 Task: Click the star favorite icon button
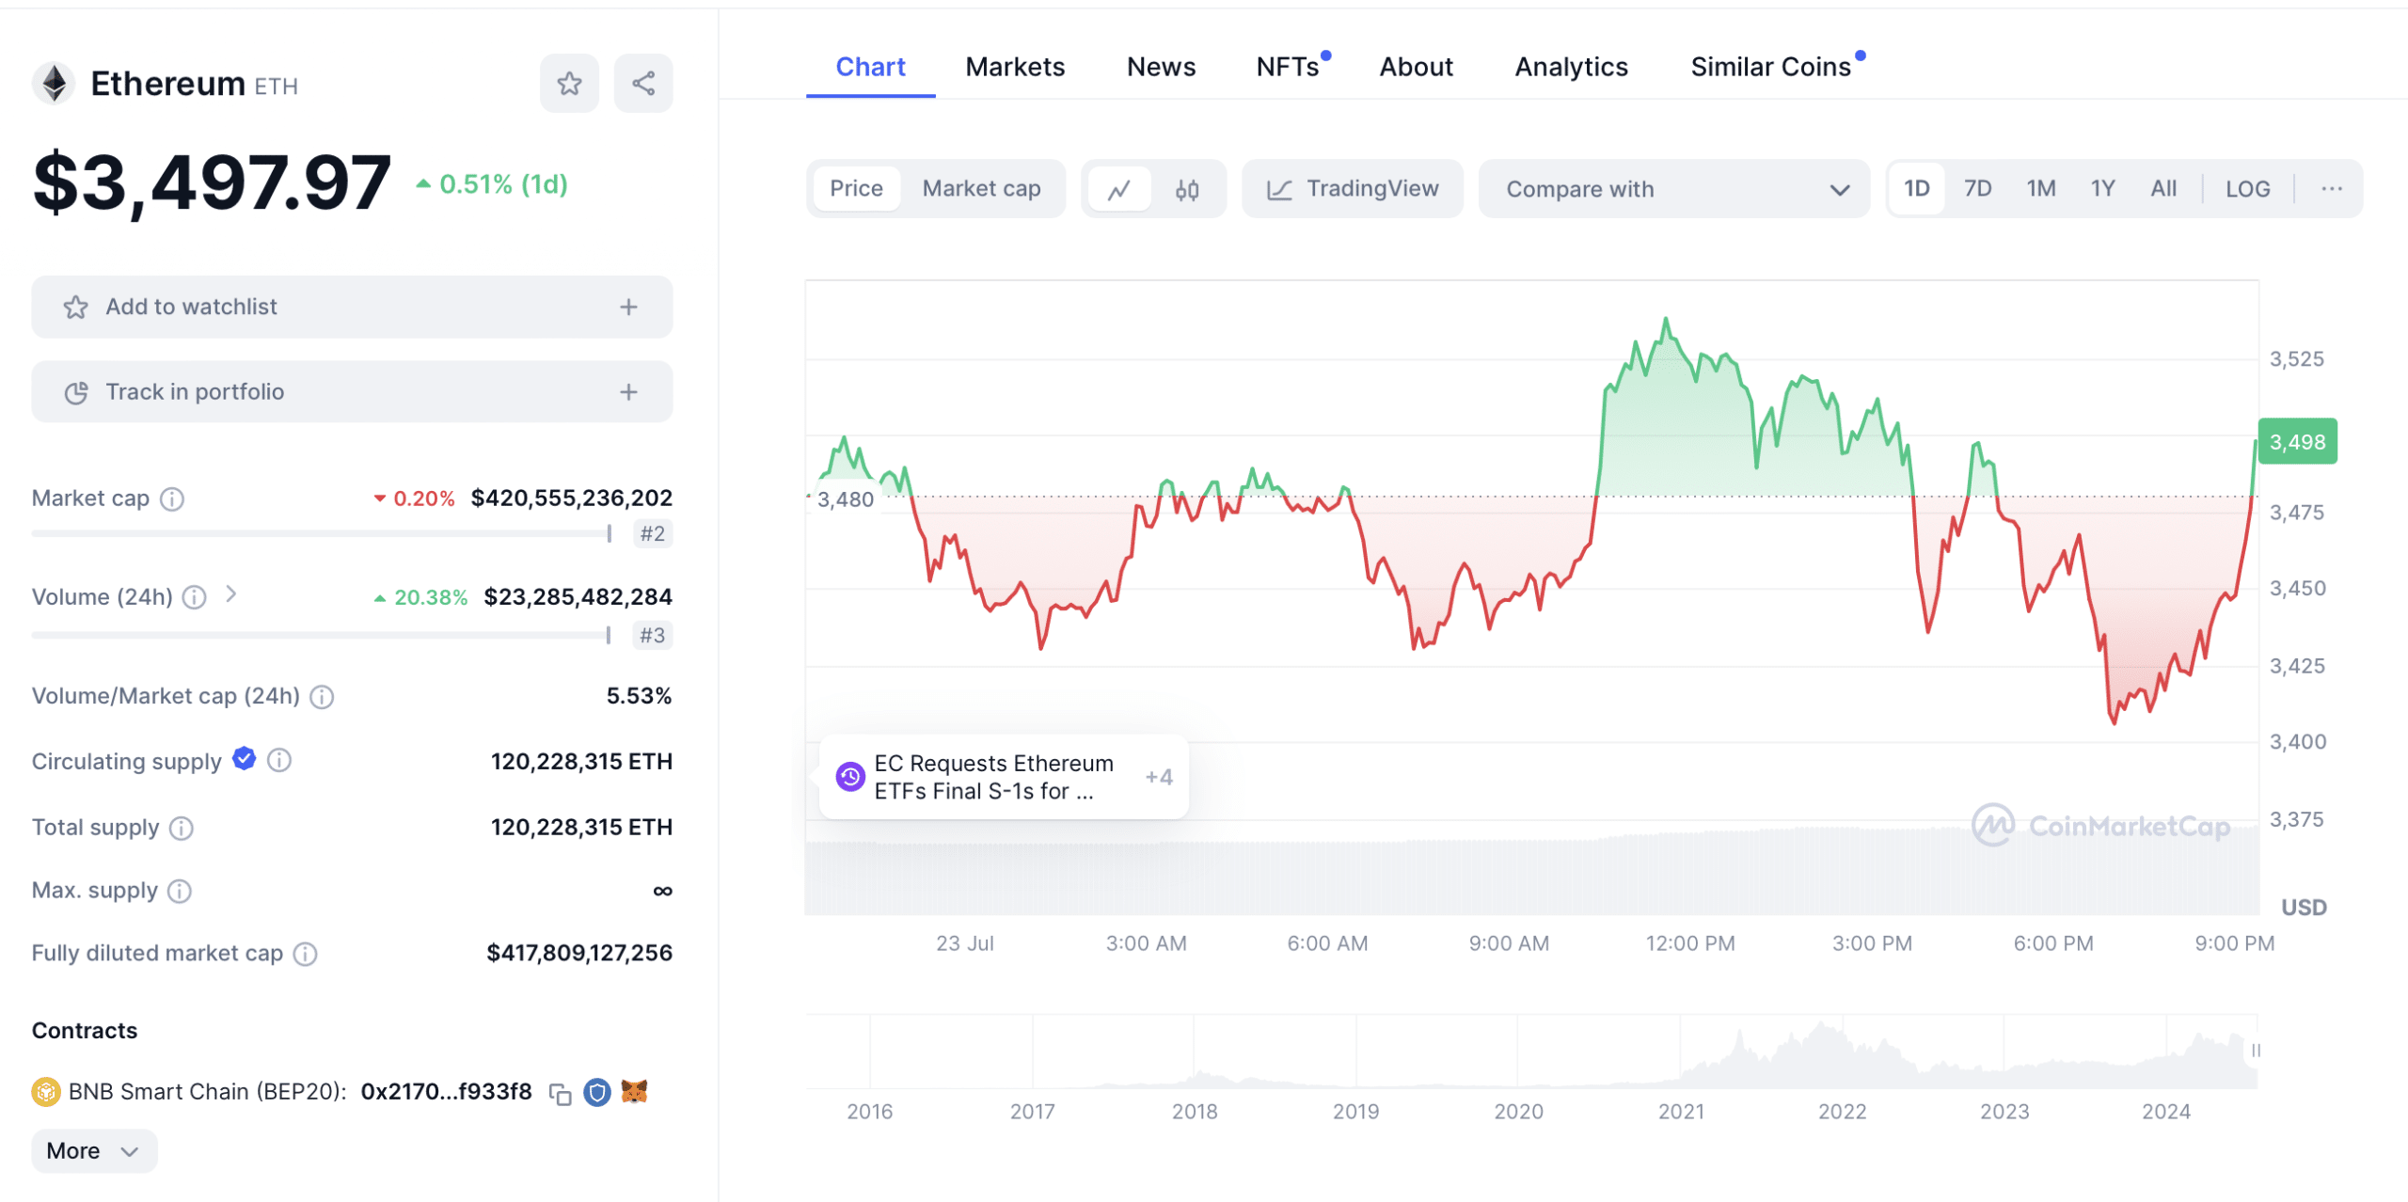click(x=569, y=84)
